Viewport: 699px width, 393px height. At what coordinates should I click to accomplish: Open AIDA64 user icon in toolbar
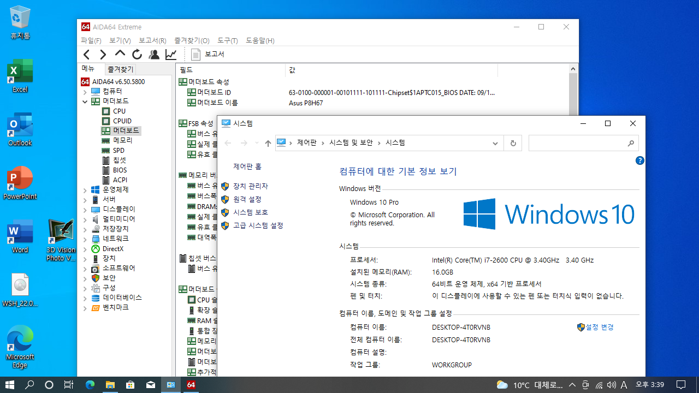pyautogui.click(x=154, y=54)
